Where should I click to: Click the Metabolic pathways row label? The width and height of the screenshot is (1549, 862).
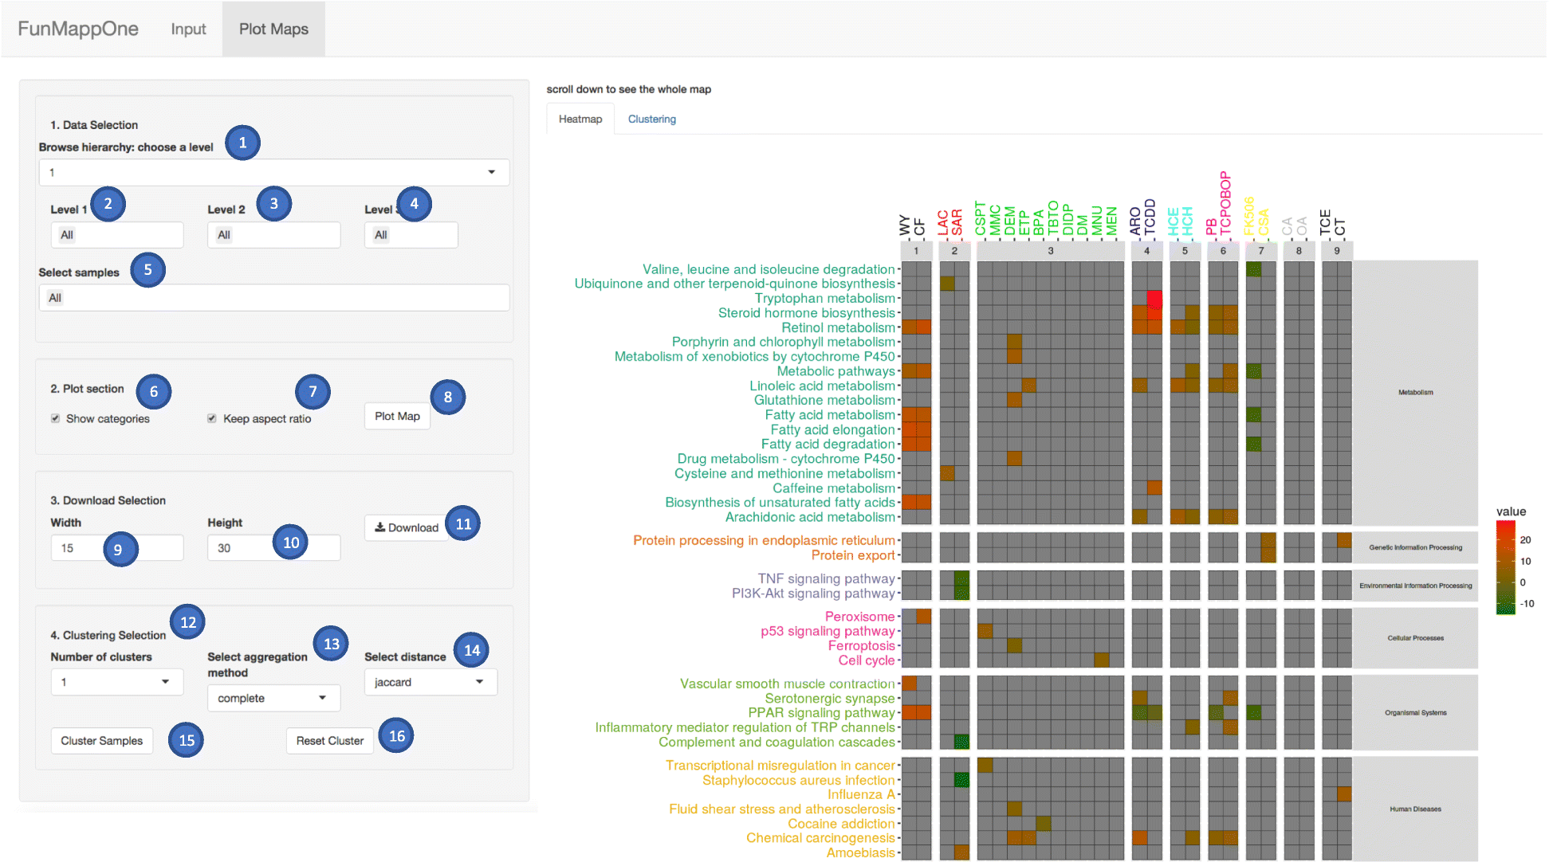tap(835, 371)
